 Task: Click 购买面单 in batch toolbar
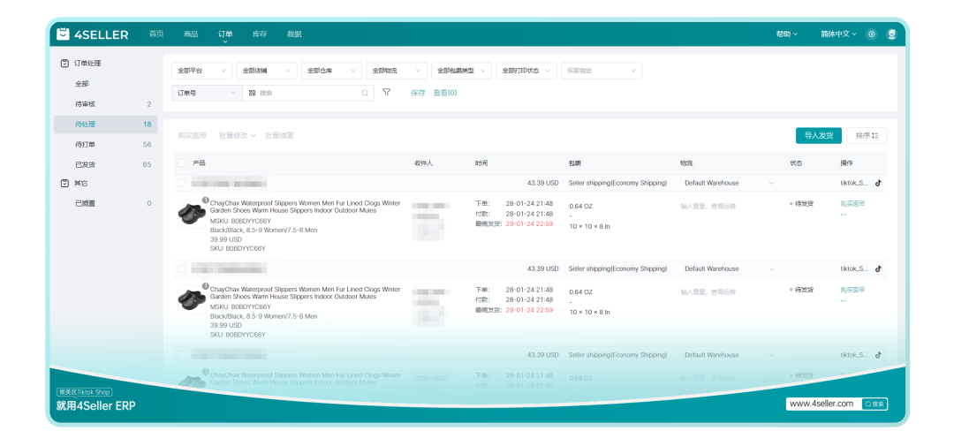point(193,135)
